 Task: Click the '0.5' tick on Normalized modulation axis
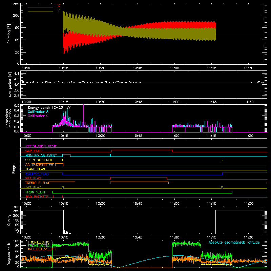17,105
